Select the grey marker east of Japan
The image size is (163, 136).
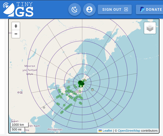tap(92, 90)
